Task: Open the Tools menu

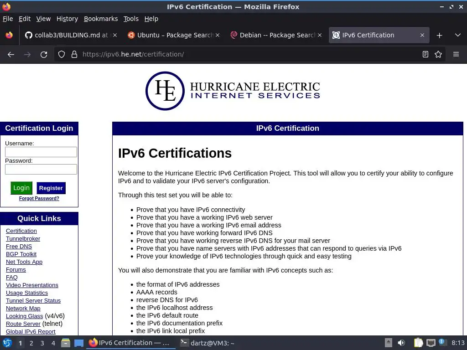Action: [131, 19]
